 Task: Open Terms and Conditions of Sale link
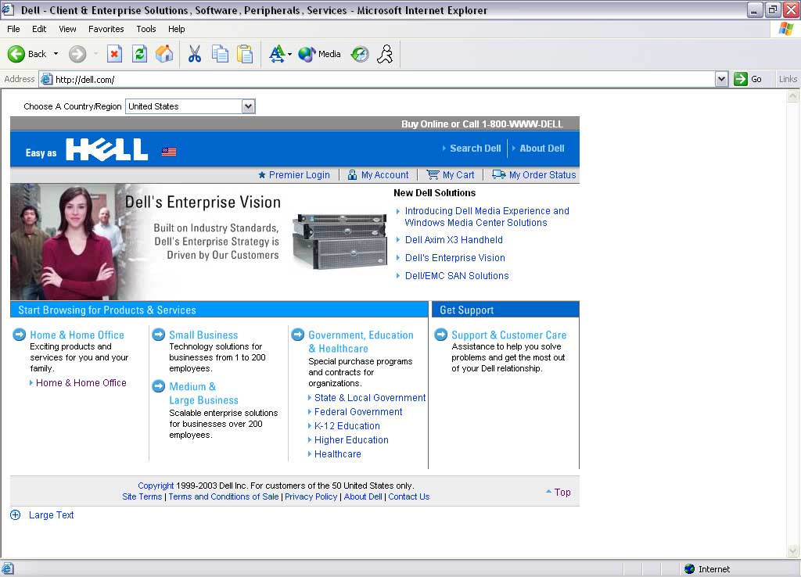point(224,496)
